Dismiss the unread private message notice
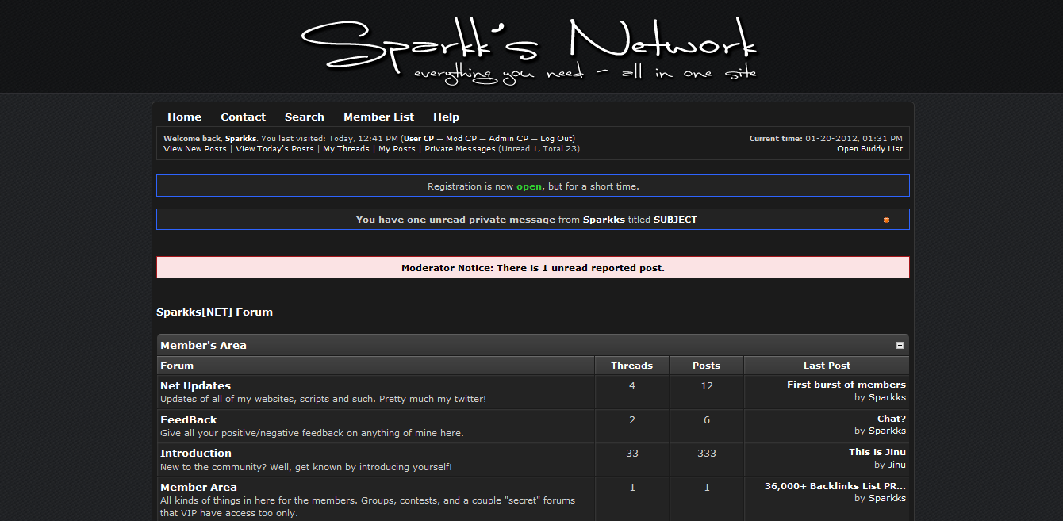 pos(886,220)
